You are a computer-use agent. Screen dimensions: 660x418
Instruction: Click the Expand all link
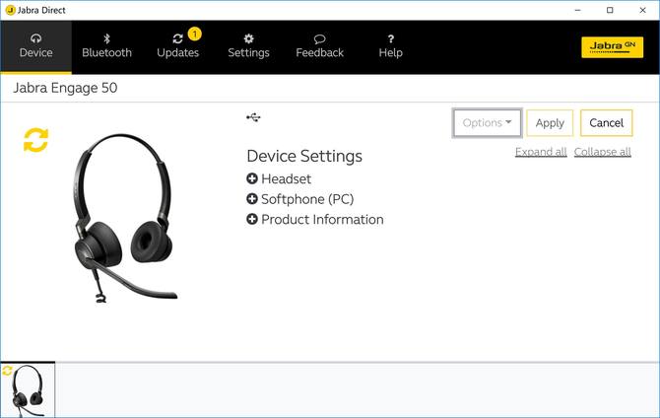coord(541,152)
